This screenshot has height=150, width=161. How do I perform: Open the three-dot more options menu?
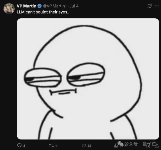coord(157,6)
